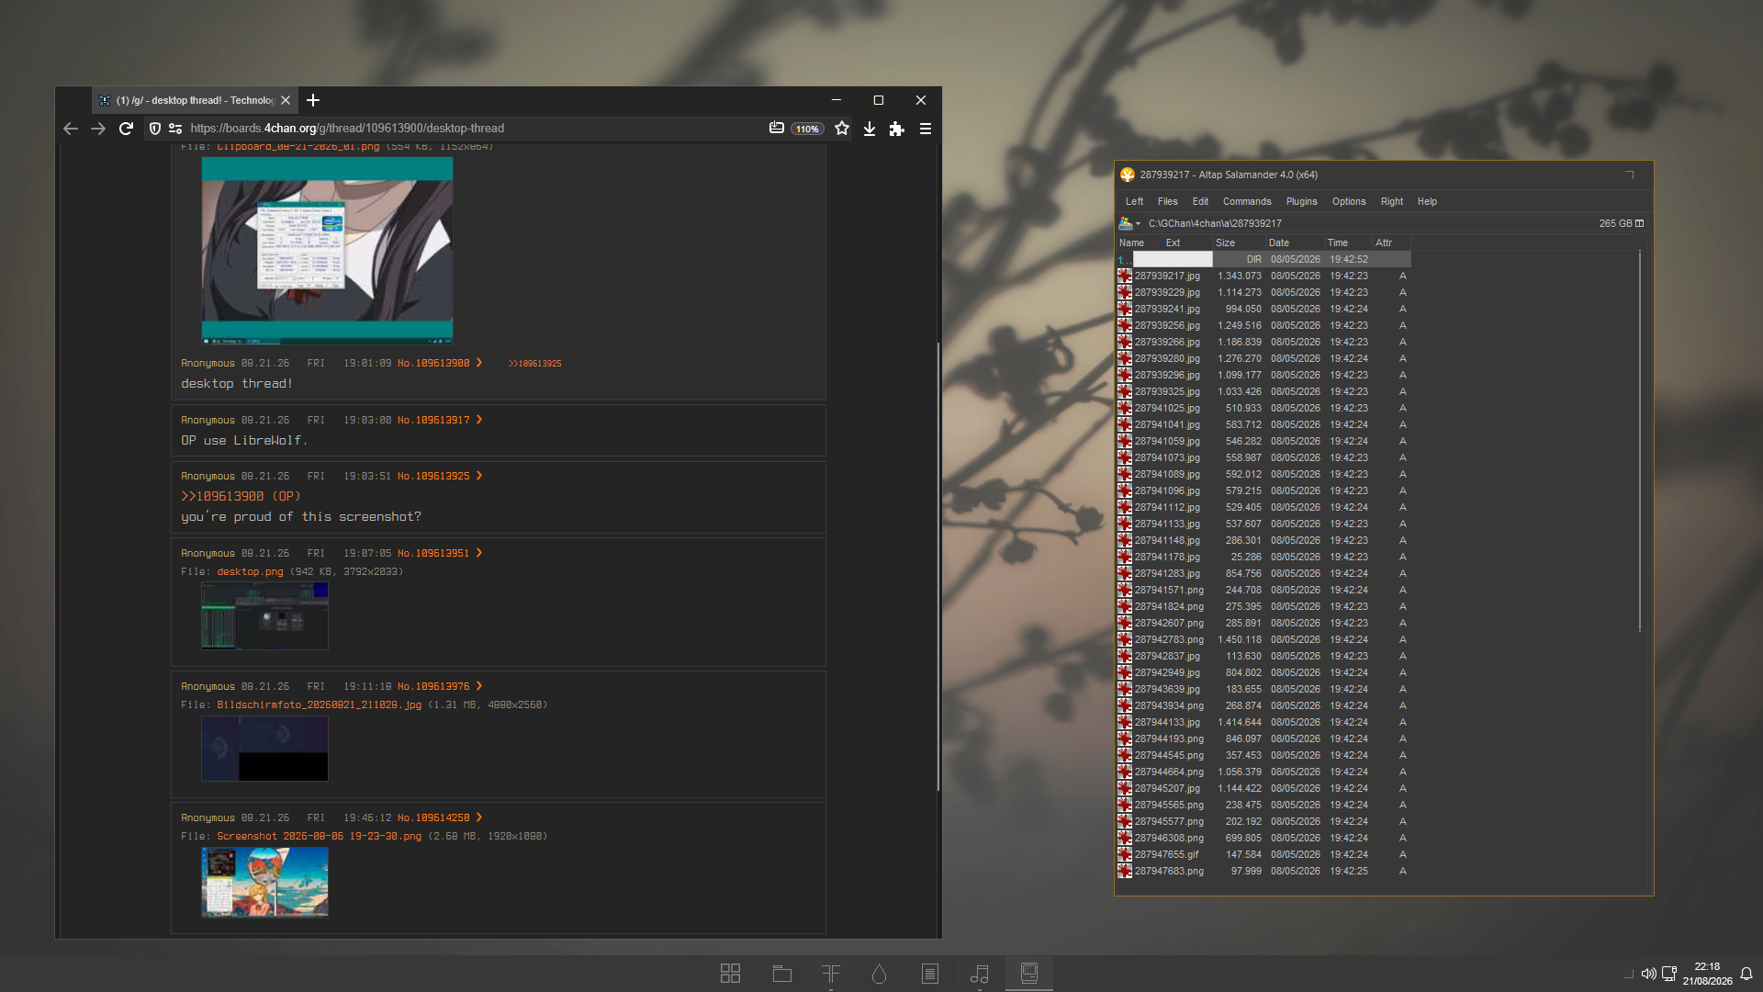
Task: Open post menu arrow for No.109613951
Action: pyautogui.click(x=479, y=553)
